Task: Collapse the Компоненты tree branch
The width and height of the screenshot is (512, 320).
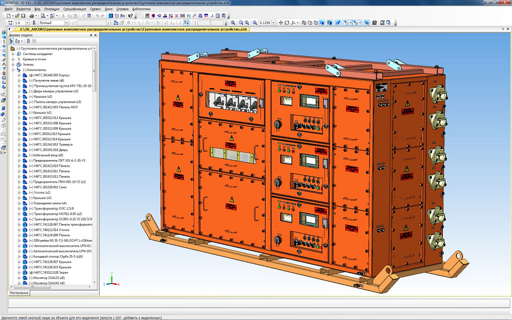Action: 13,70
